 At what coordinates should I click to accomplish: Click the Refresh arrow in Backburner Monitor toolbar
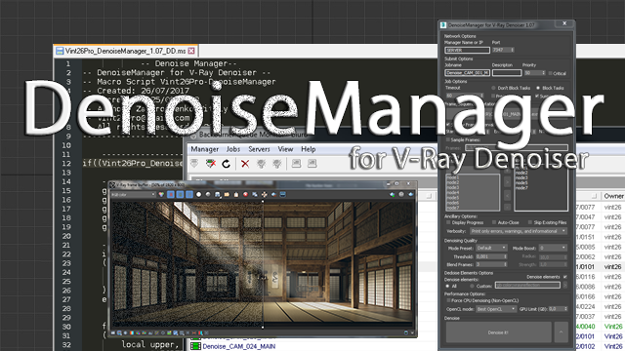tap(226, 164)
